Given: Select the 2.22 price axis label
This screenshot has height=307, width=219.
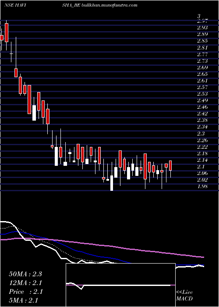Looking at the screenshot, I should tap(202, 146).
